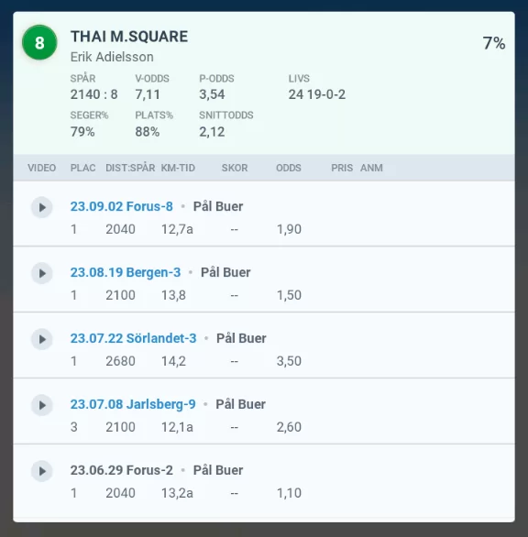Click the VIDEO column header
528x537 pixels.
click(x=42, y=168)
